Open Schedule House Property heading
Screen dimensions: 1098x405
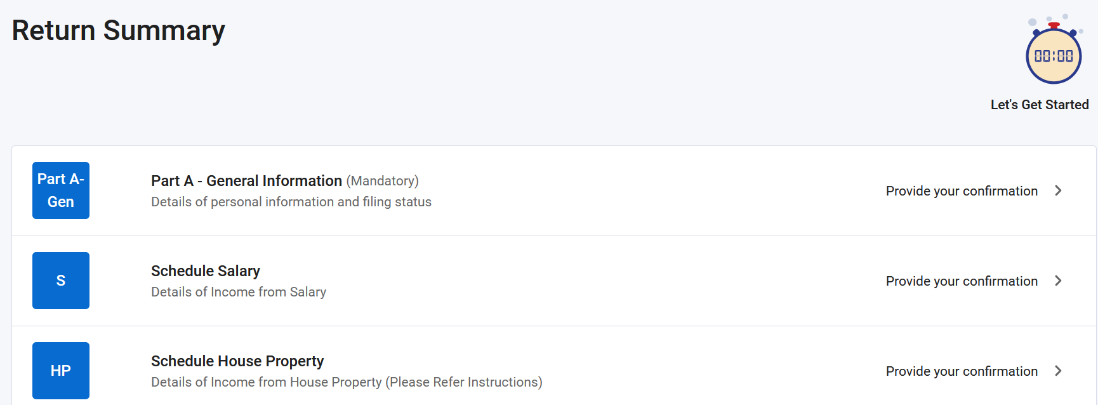[x=237, y=361]
